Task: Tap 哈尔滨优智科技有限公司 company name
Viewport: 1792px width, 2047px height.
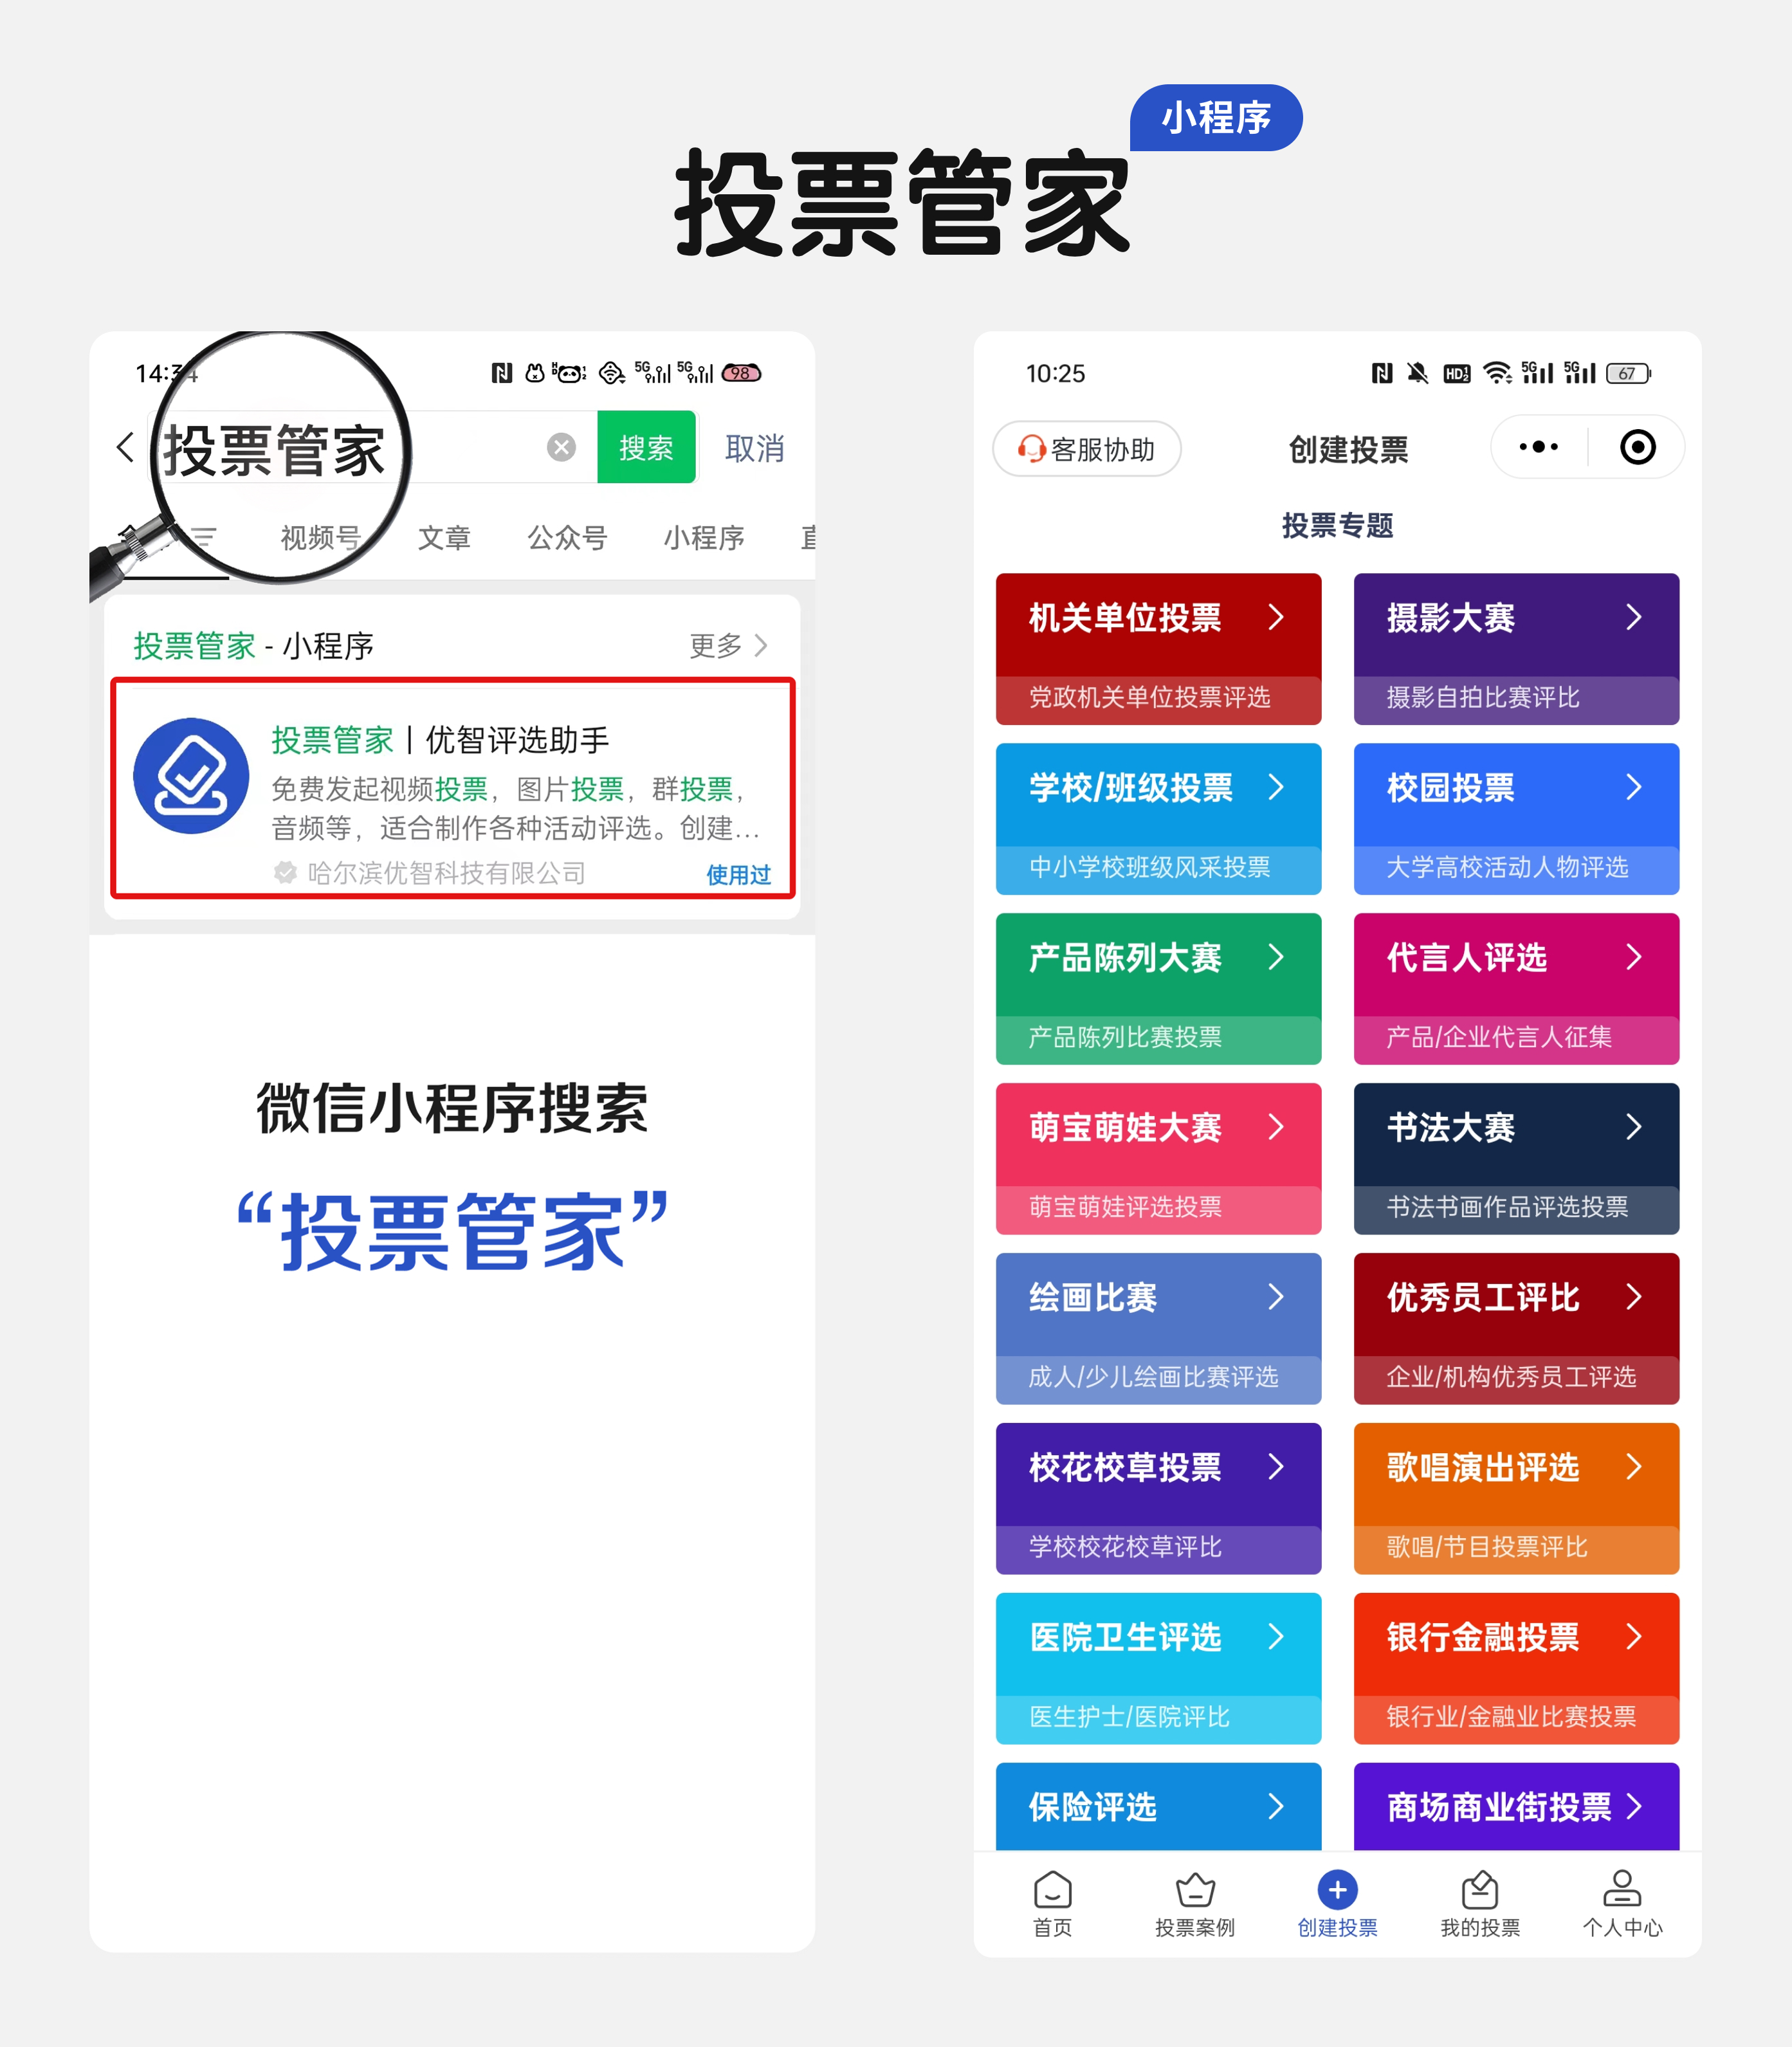Action: pos(446,873)
